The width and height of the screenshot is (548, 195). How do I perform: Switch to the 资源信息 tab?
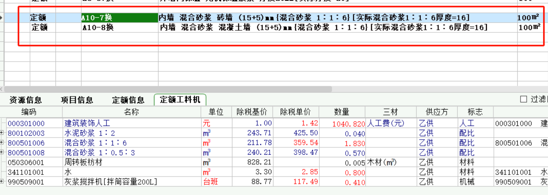26,100
